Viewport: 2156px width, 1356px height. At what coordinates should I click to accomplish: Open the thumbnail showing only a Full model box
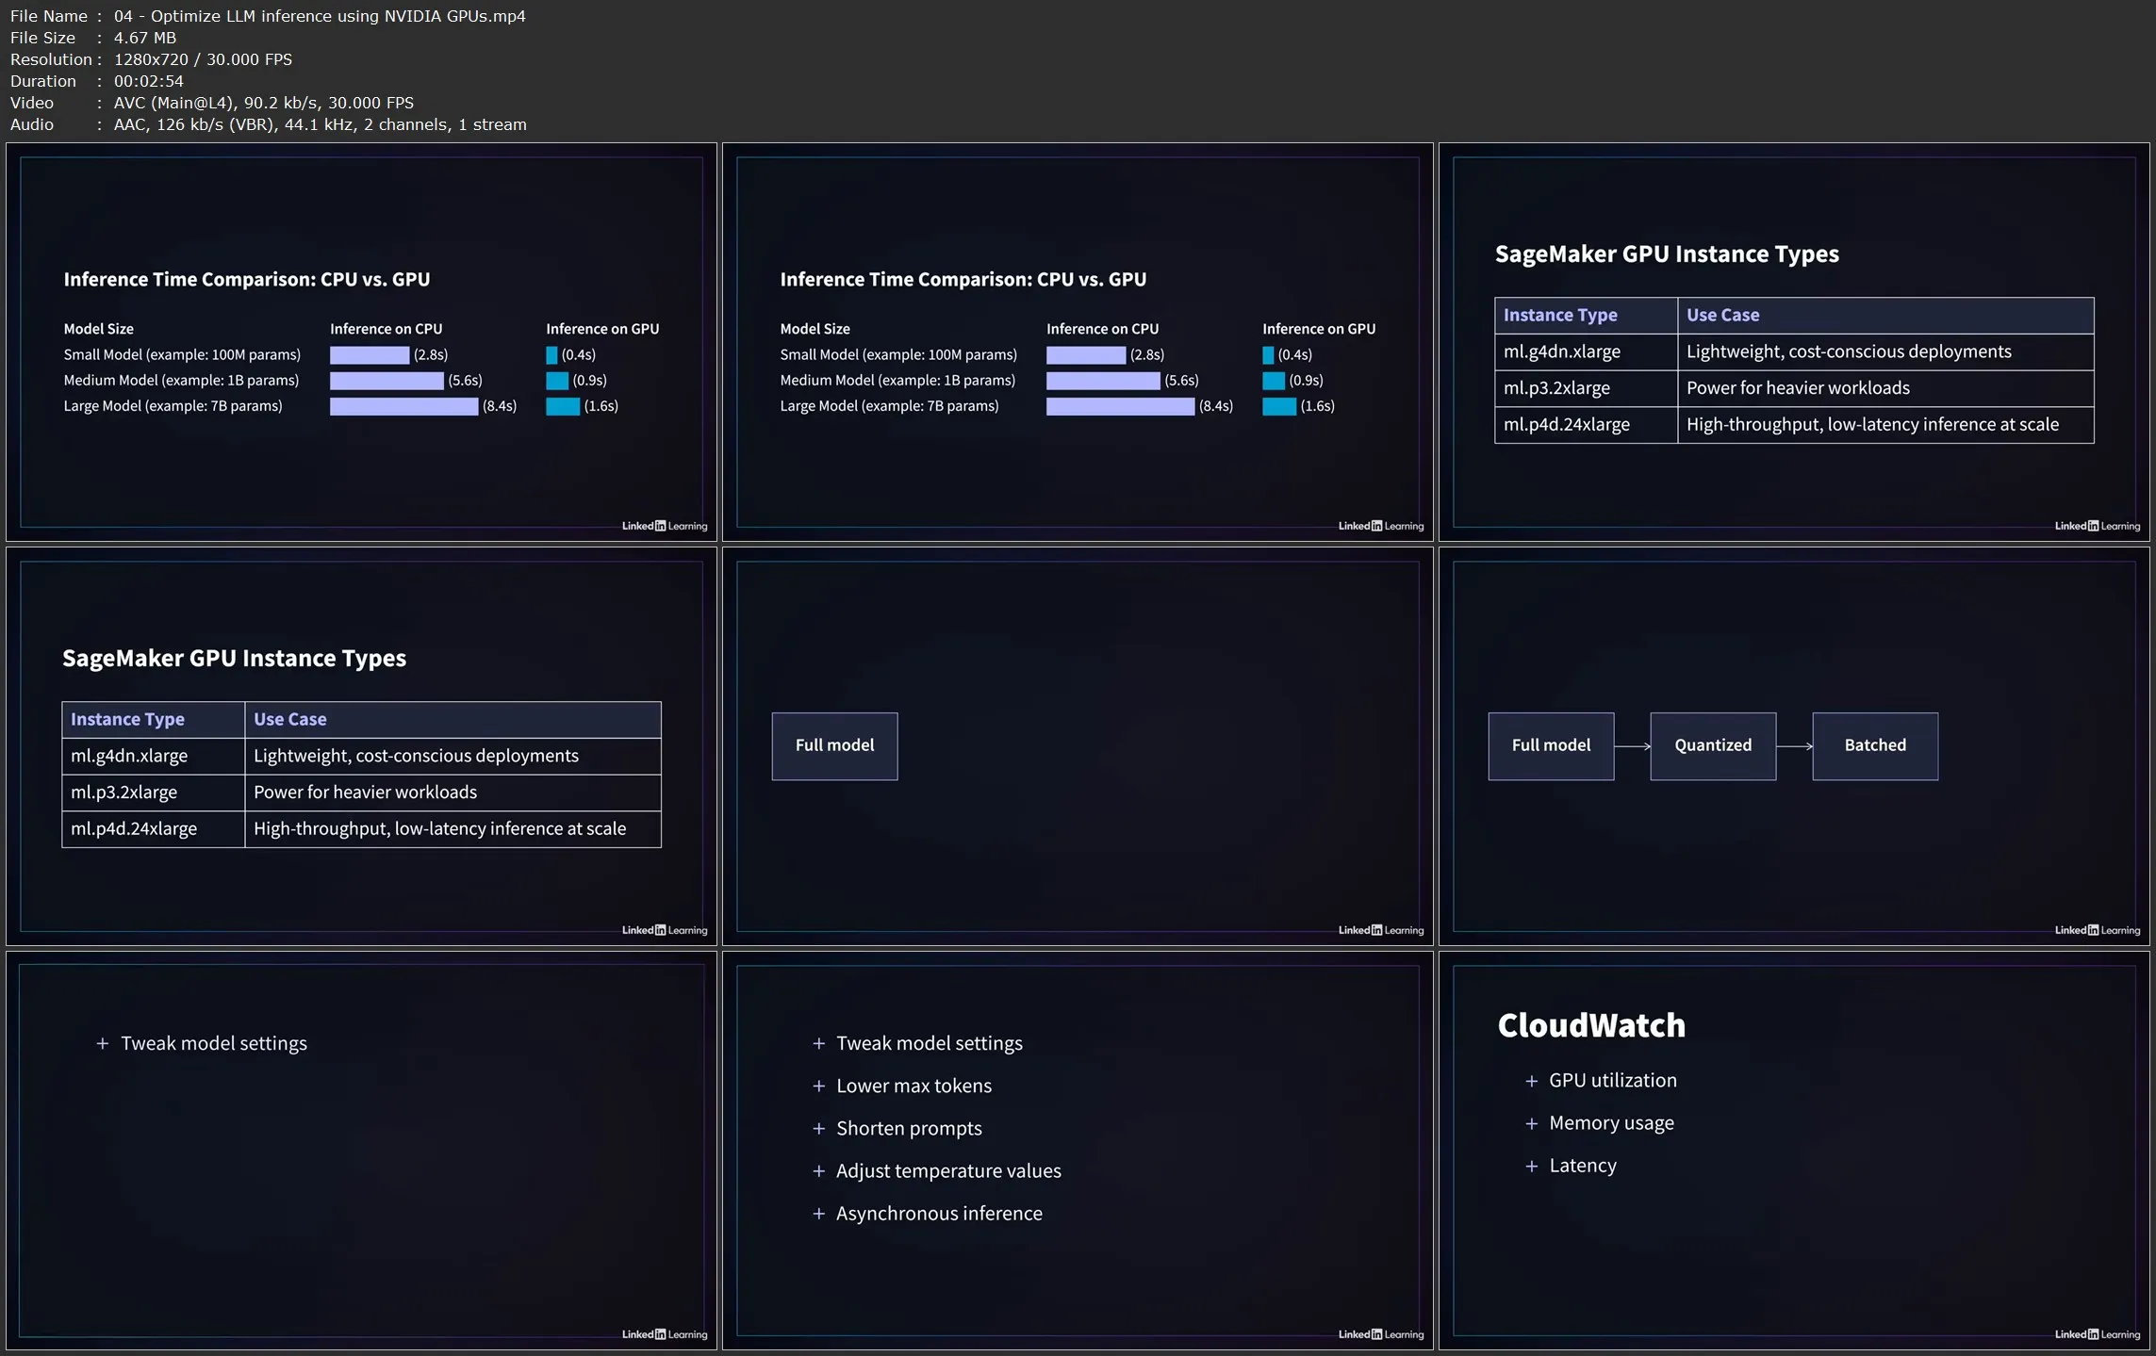coord(1078,745)
